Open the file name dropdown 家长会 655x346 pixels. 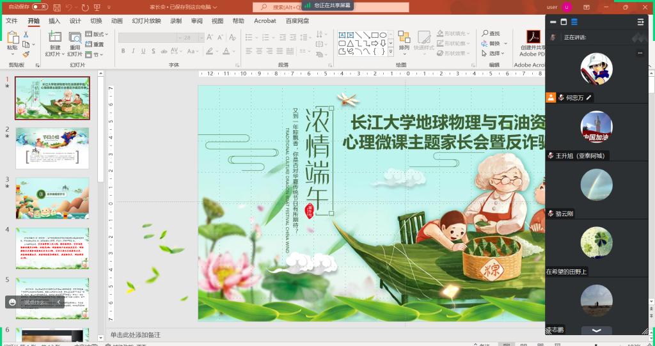[x=184, y=7]
